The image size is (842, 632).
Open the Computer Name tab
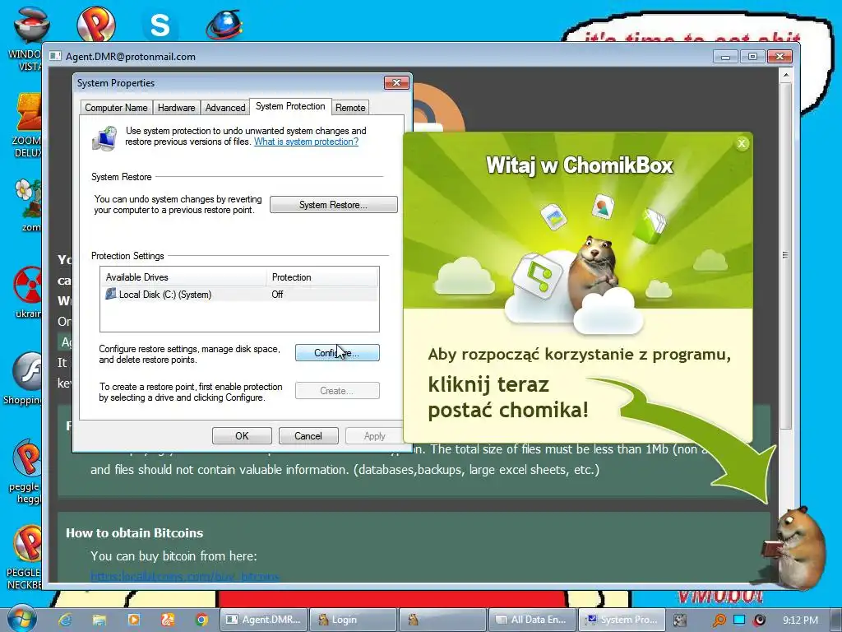pyautogui.click(x=116, y=108)
